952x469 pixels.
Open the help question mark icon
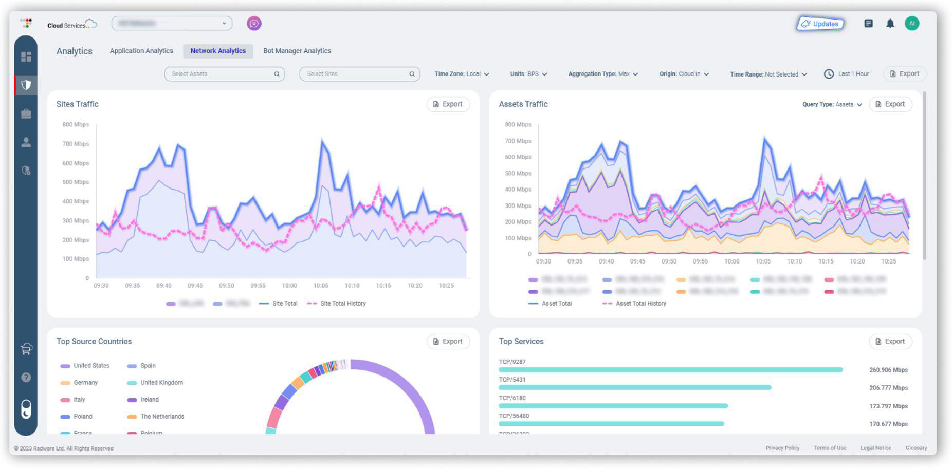(x=26, y=378)
